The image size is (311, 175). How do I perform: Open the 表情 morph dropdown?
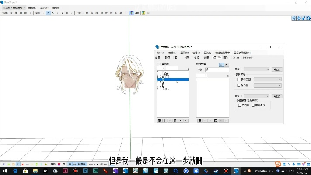pos(257,69)
